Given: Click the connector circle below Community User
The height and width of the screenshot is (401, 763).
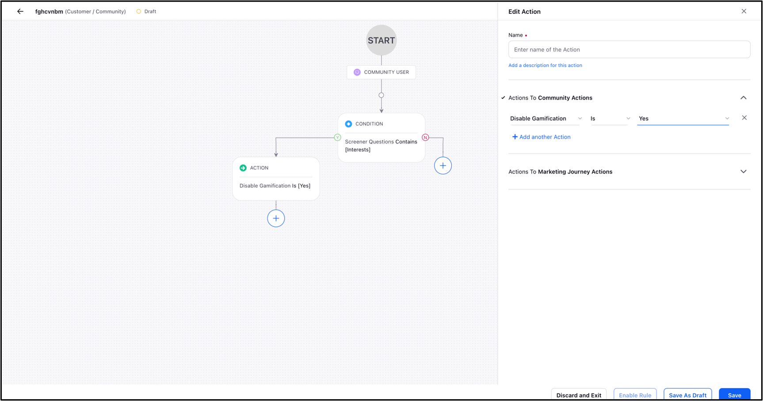Looking at the screenshot, I should coord(381,95).
